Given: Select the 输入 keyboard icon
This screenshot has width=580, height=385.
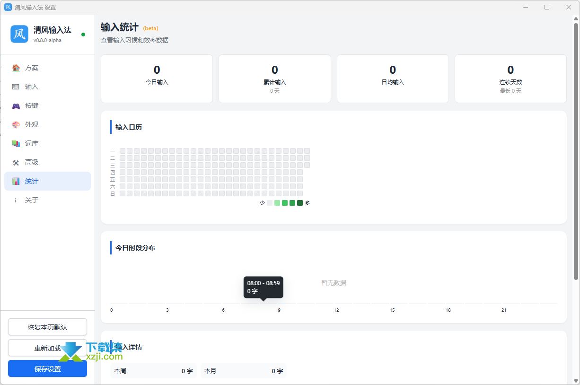Looking at the screenshot, I should click(16, 87).
